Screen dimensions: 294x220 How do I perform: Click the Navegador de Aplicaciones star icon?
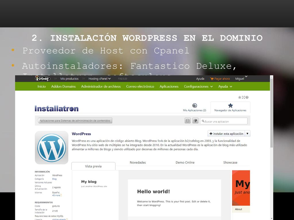tap(230, 105)
